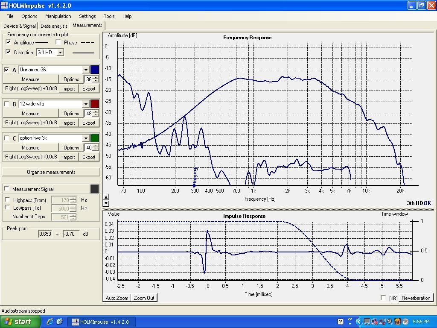Expand the Unnamed-36 measurement dropdown
This screenshot has height=328, width=437.
[x=85, y=70]
